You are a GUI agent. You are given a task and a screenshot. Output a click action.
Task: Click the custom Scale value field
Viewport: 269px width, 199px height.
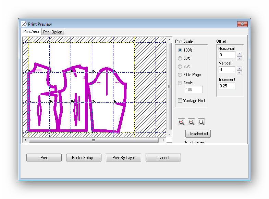194,89
